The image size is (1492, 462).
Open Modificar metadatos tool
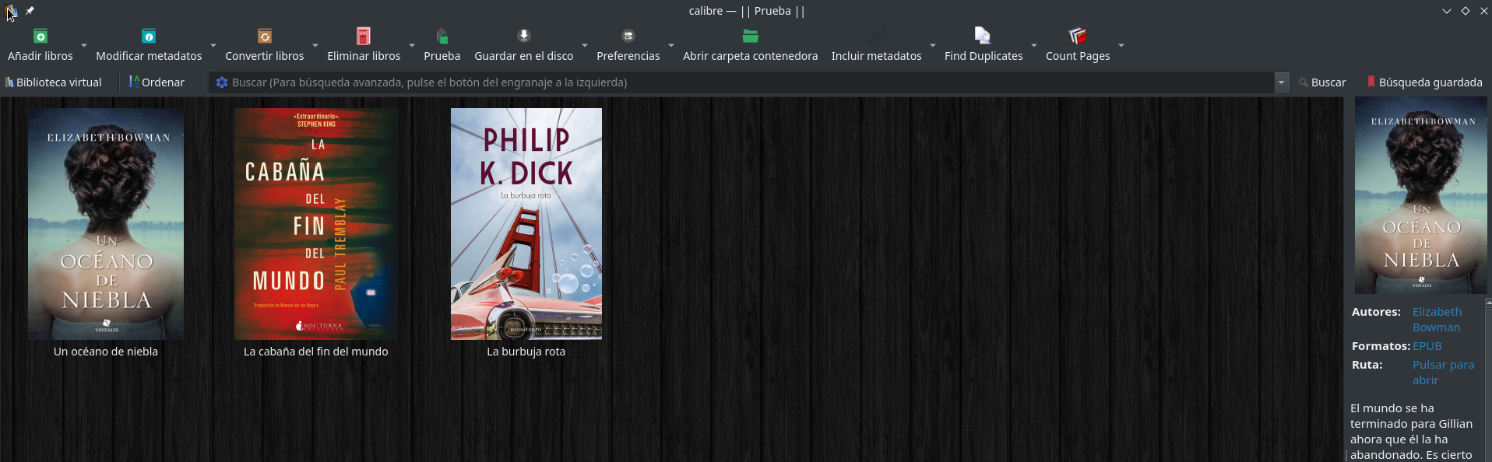coord(149,37)
